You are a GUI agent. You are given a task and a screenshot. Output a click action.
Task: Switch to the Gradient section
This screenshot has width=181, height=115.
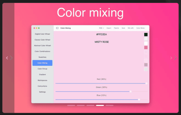point(42,75)
